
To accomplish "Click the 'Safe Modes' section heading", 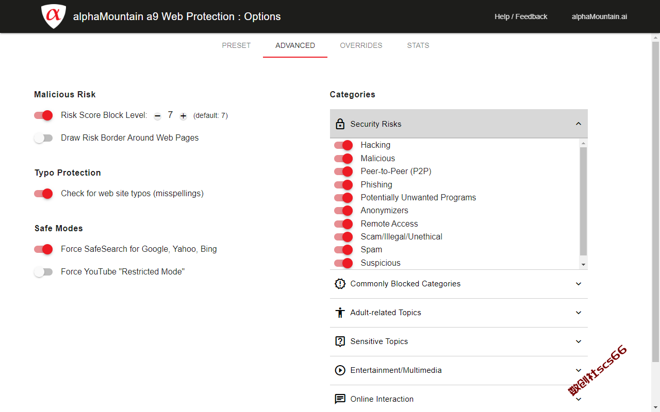I will (59, 228).
